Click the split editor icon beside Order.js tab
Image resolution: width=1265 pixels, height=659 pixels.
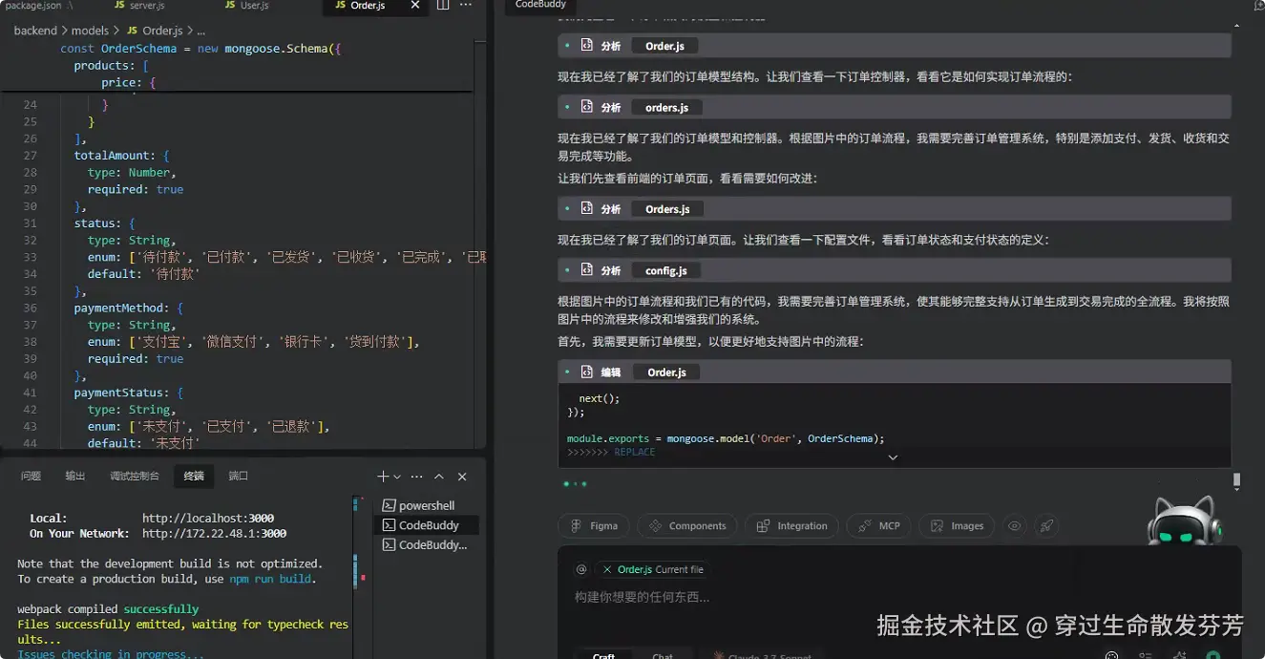pos(442,7)
